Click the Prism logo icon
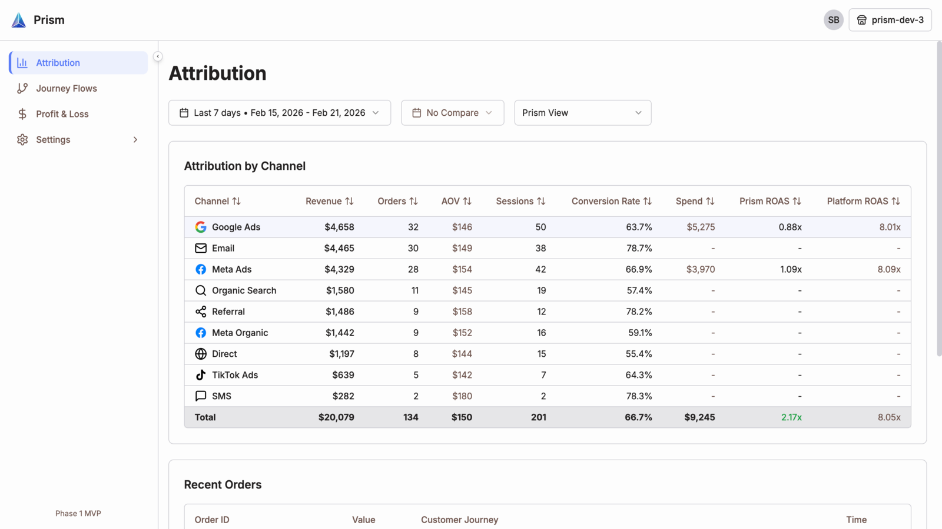 tap(19, 20)
